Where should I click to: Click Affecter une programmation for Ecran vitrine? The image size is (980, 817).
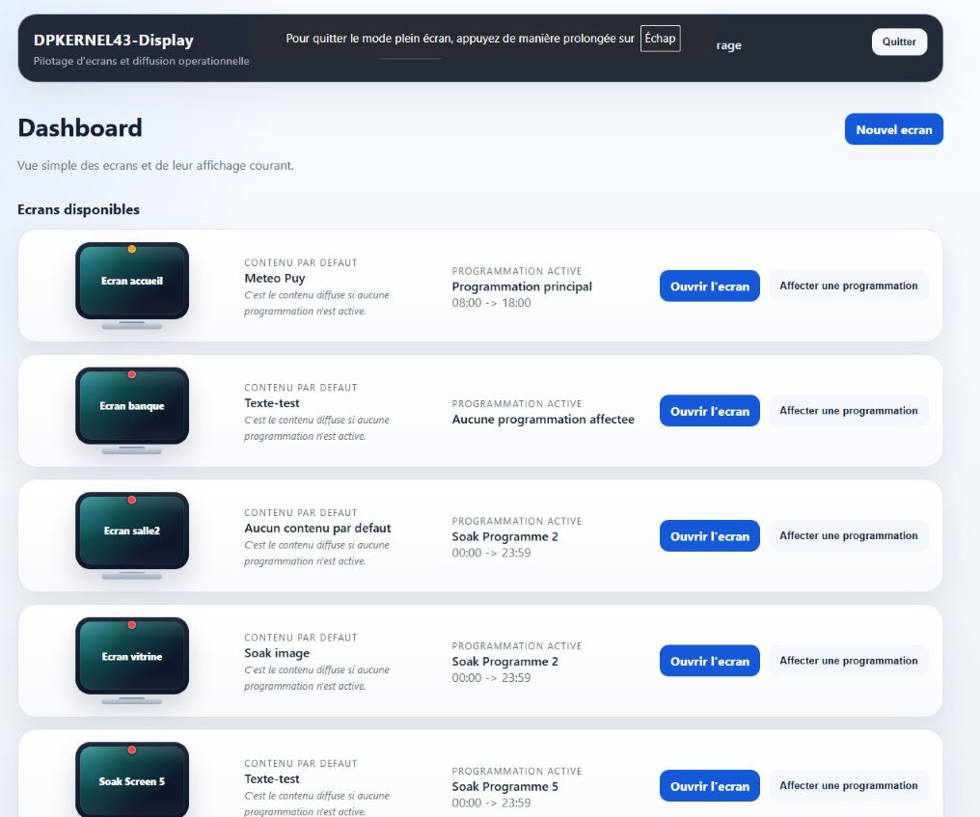[848, 661]
